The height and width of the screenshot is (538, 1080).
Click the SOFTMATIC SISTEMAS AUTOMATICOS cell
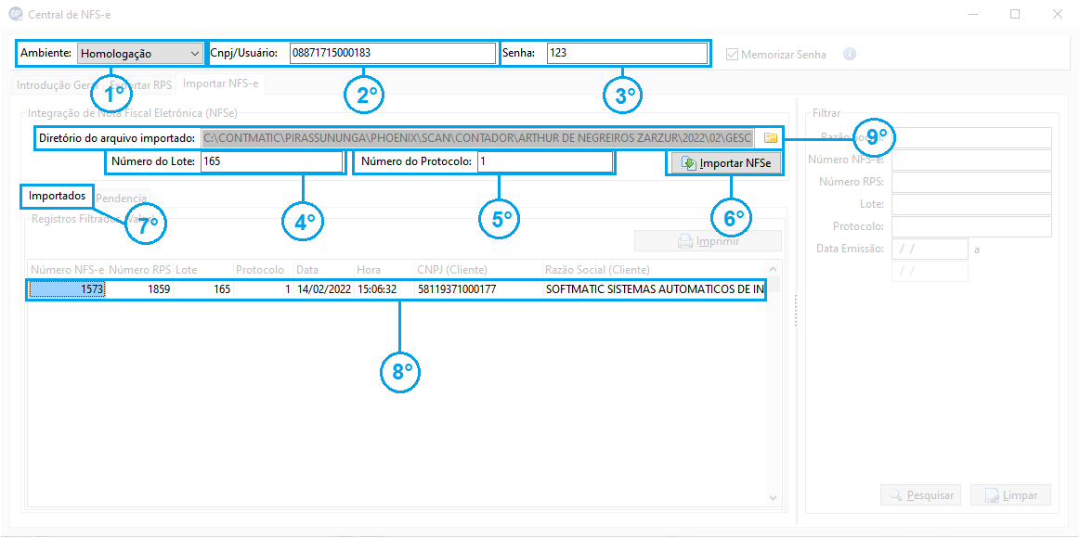click(654, 289)
